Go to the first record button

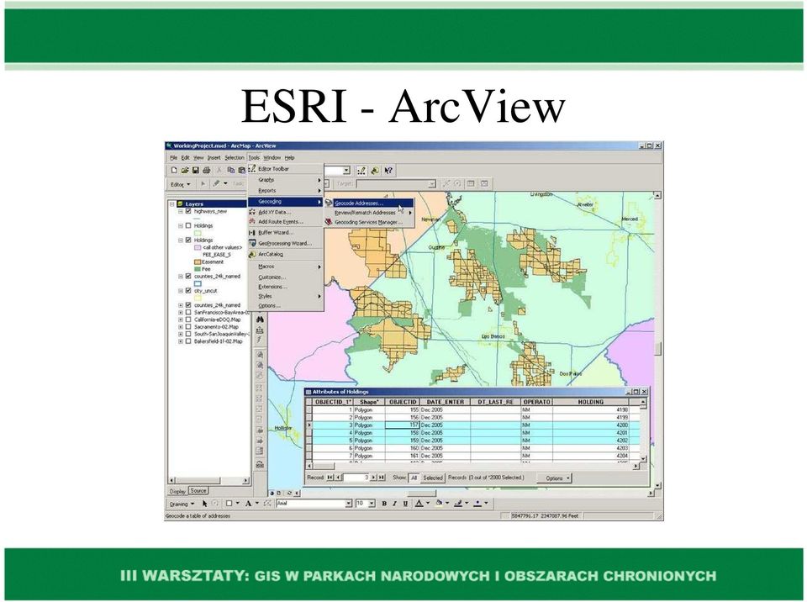(x=330, y=478)
